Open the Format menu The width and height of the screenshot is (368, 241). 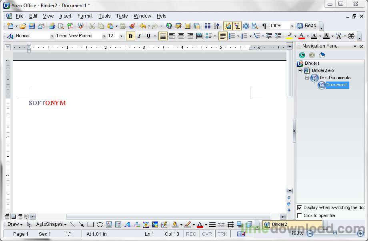tap(85, 16)
